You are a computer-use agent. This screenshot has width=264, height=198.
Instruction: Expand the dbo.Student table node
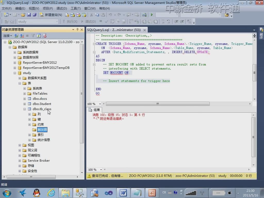coord(24,104)
